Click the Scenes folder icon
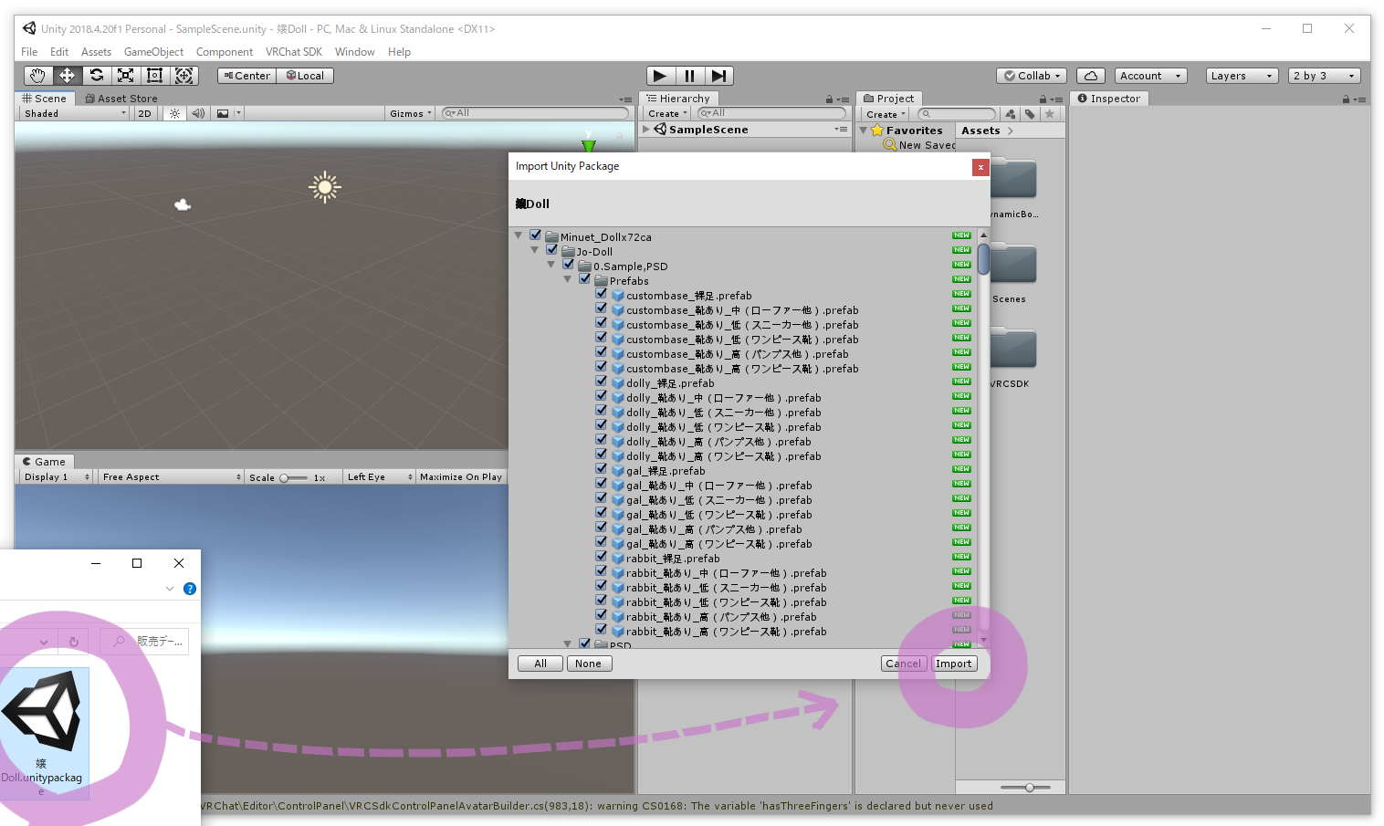 tap(1013, 265)
